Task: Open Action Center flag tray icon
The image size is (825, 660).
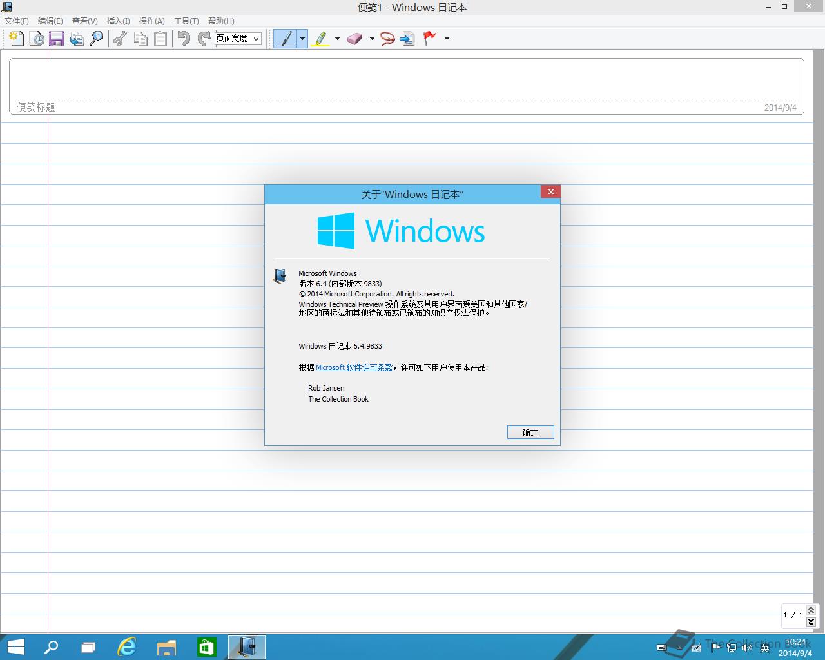Action: pos(715,647)
